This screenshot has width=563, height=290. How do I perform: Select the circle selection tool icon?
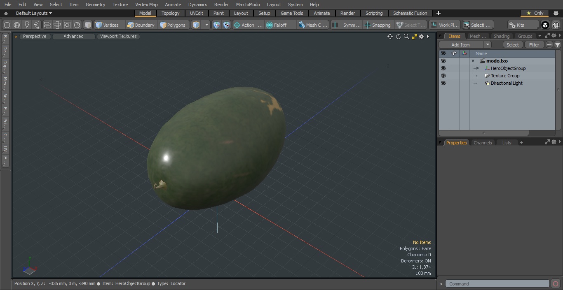(7, 25)
